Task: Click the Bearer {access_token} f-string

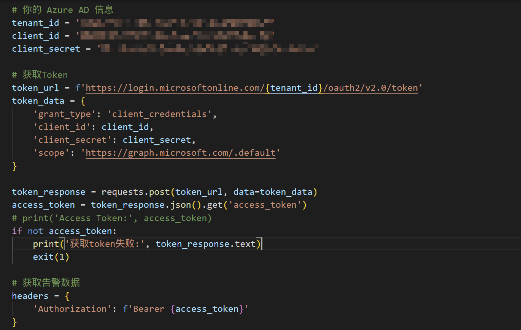Action: (x=185, y=309)
